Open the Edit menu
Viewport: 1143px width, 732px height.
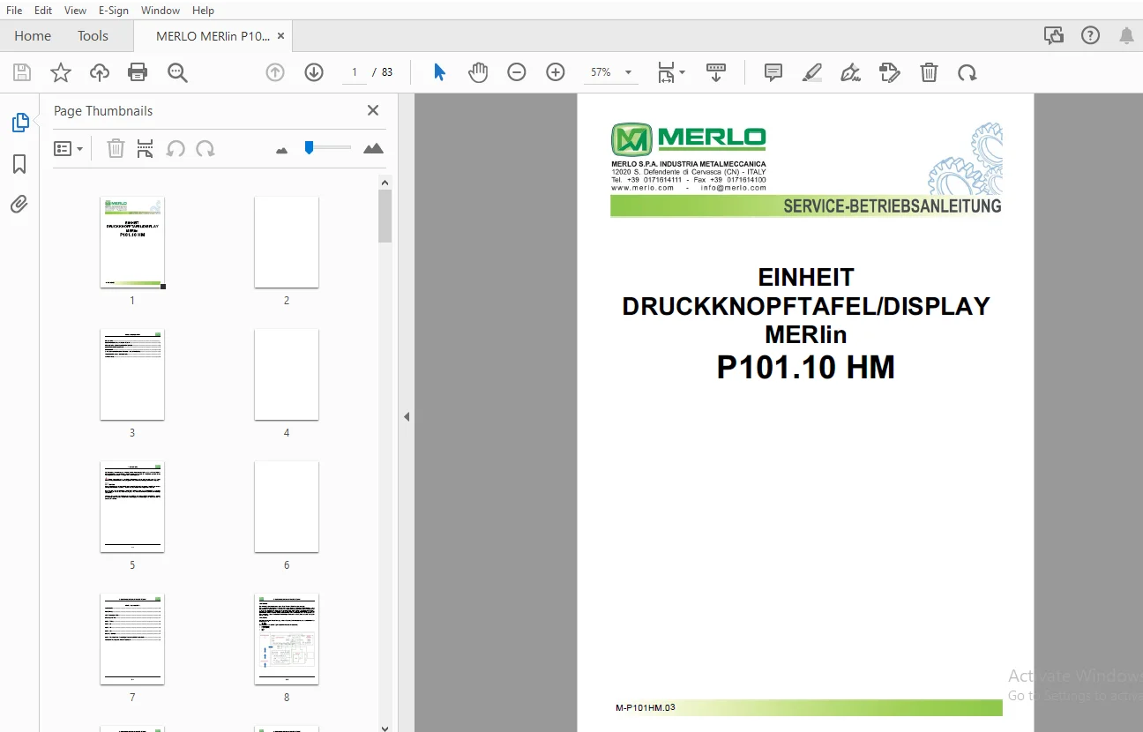pos(43,11)
